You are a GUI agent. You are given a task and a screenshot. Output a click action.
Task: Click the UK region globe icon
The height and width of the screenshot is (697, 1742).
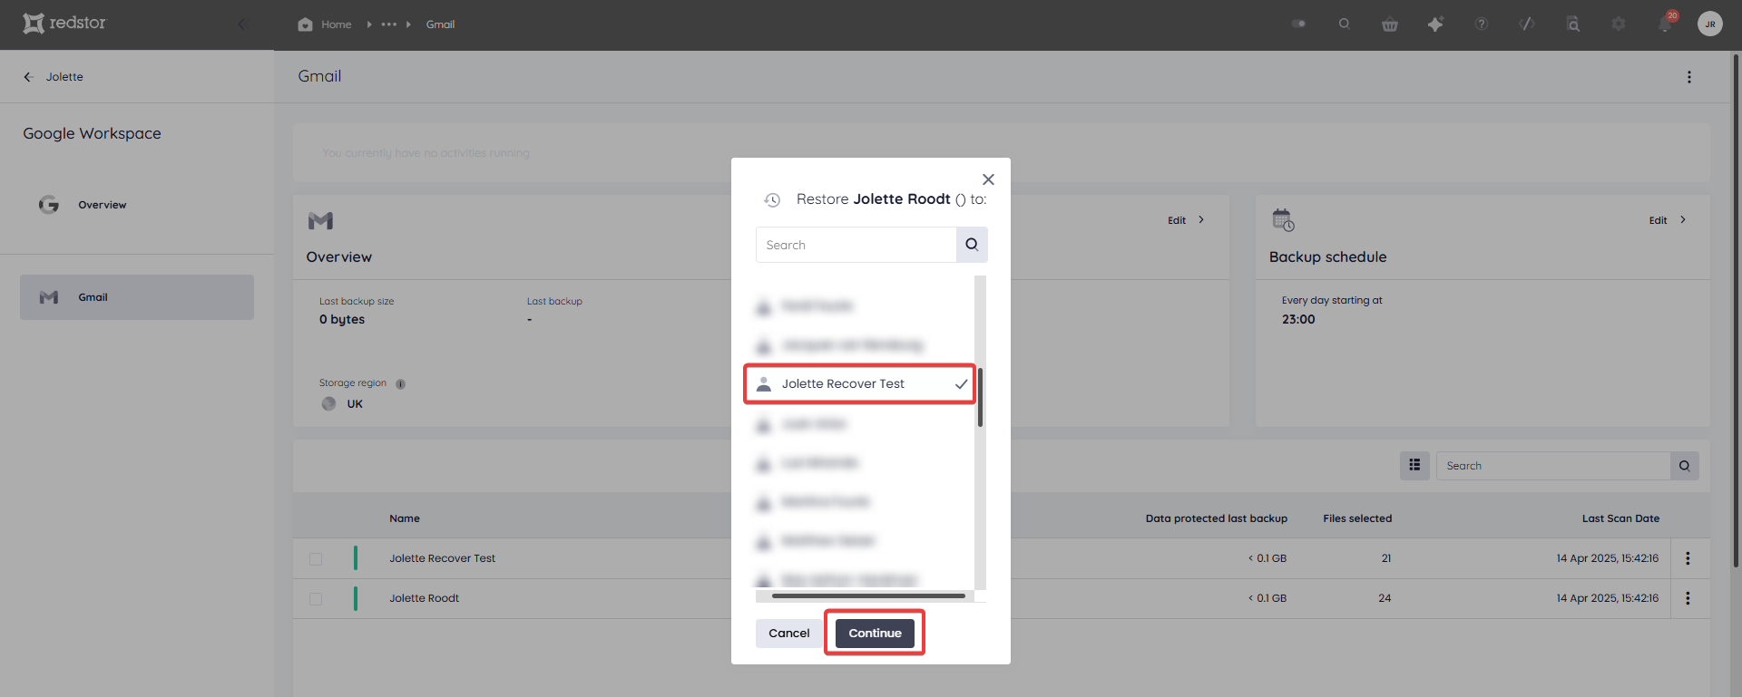coord(328,404)
